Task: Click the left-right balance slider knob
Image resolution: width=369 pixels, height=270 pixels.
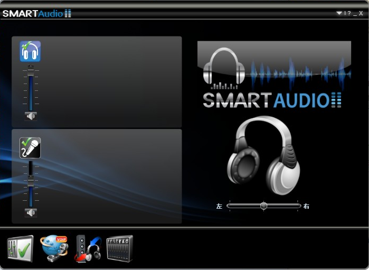Action: [263, 206]
